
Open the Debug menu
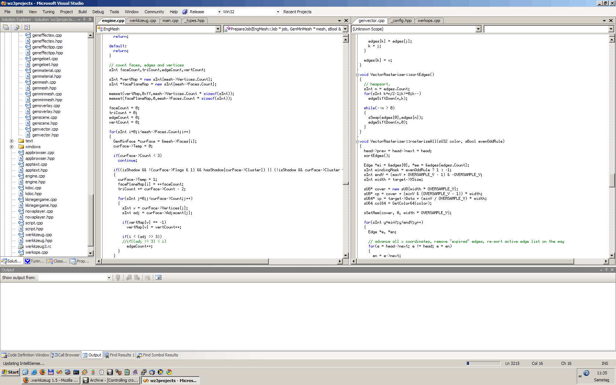[x=98, y=12]
